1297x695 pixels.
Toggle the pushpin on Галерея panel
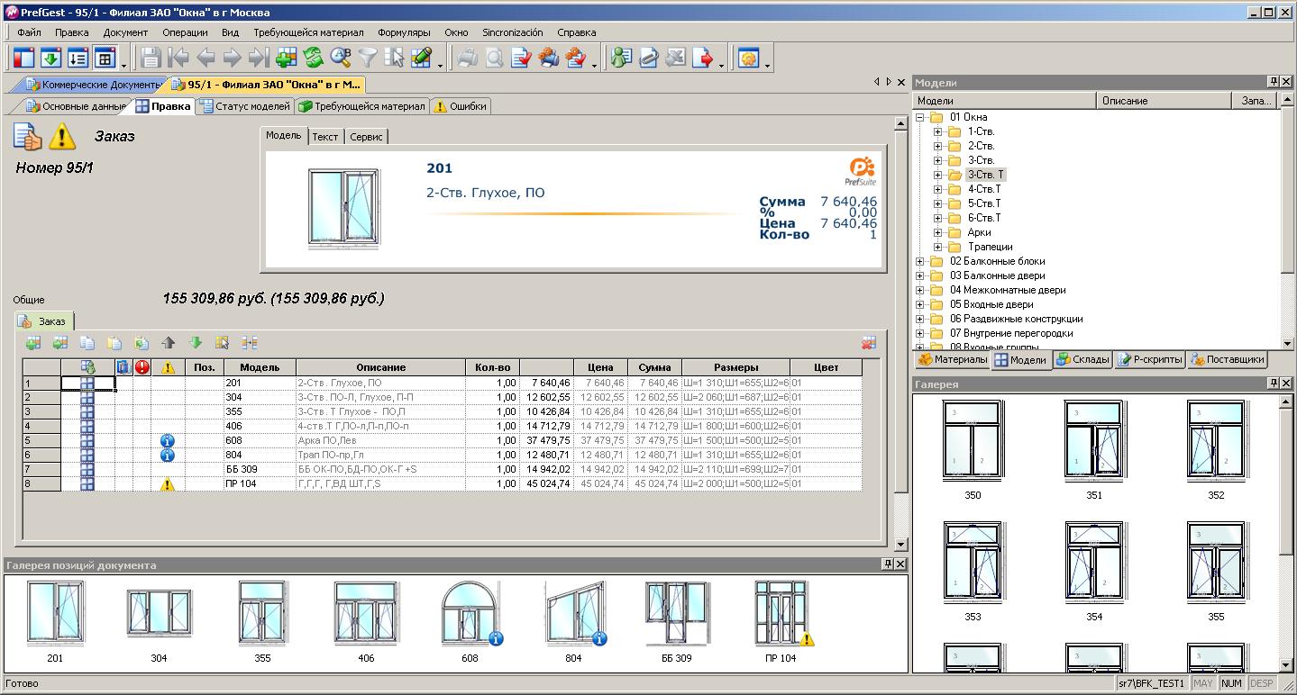pos(1273,384)
